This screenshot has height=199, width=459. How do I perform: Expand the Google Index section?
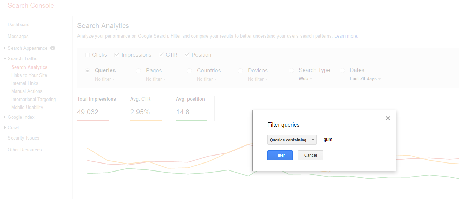pos(5,117)
